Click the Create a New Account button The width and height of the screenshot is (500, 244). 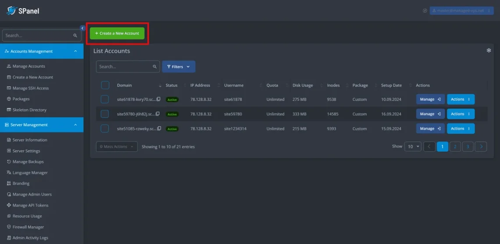pos(117,33)
